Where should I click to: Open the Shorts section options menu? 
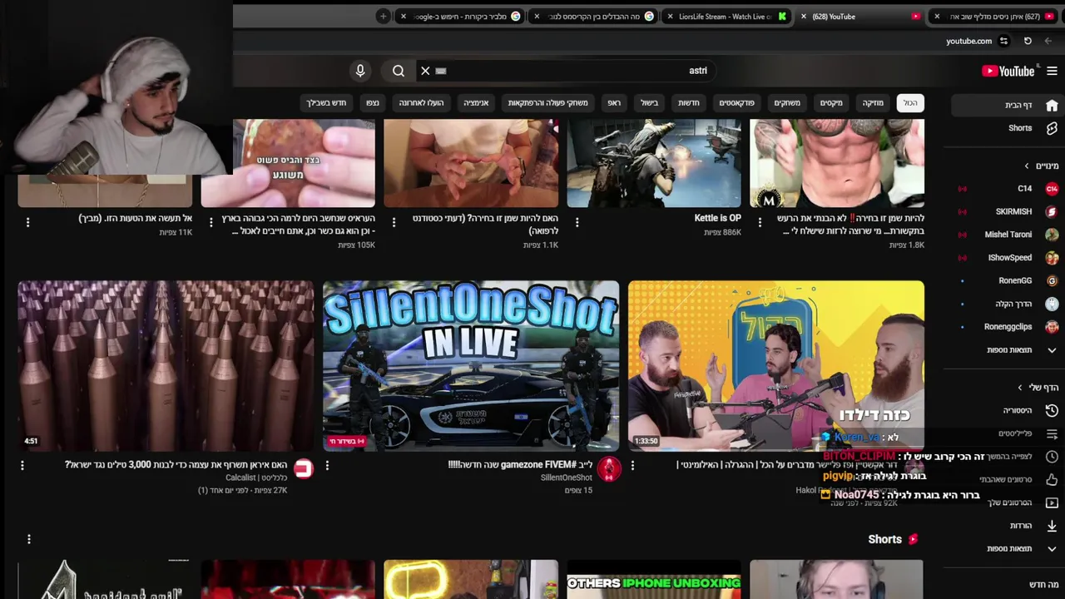[28, 539]
